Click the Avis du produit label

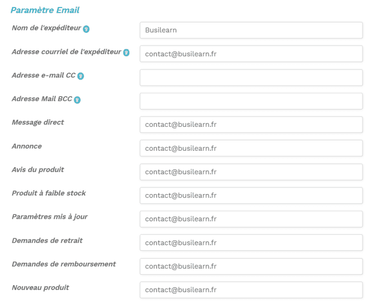point(38,170)
